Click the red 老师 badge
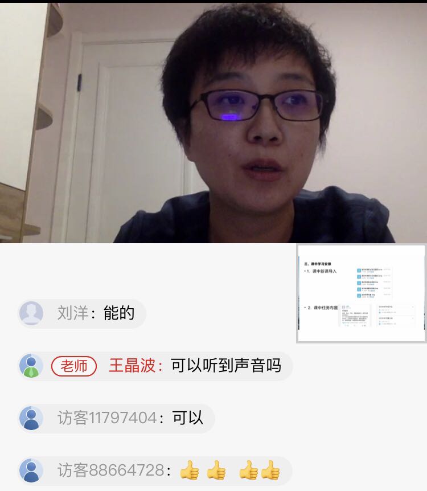This screenshot has height=491, width=427. [74, 366]
